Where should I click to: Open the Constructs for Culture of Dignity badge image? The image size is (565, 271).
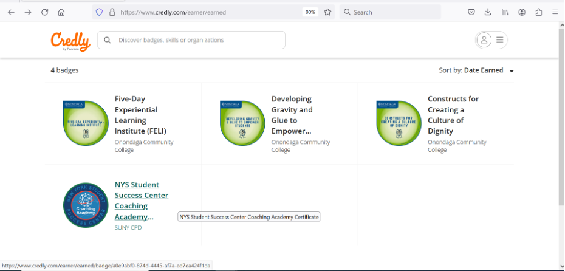click(x=399, y=123)
